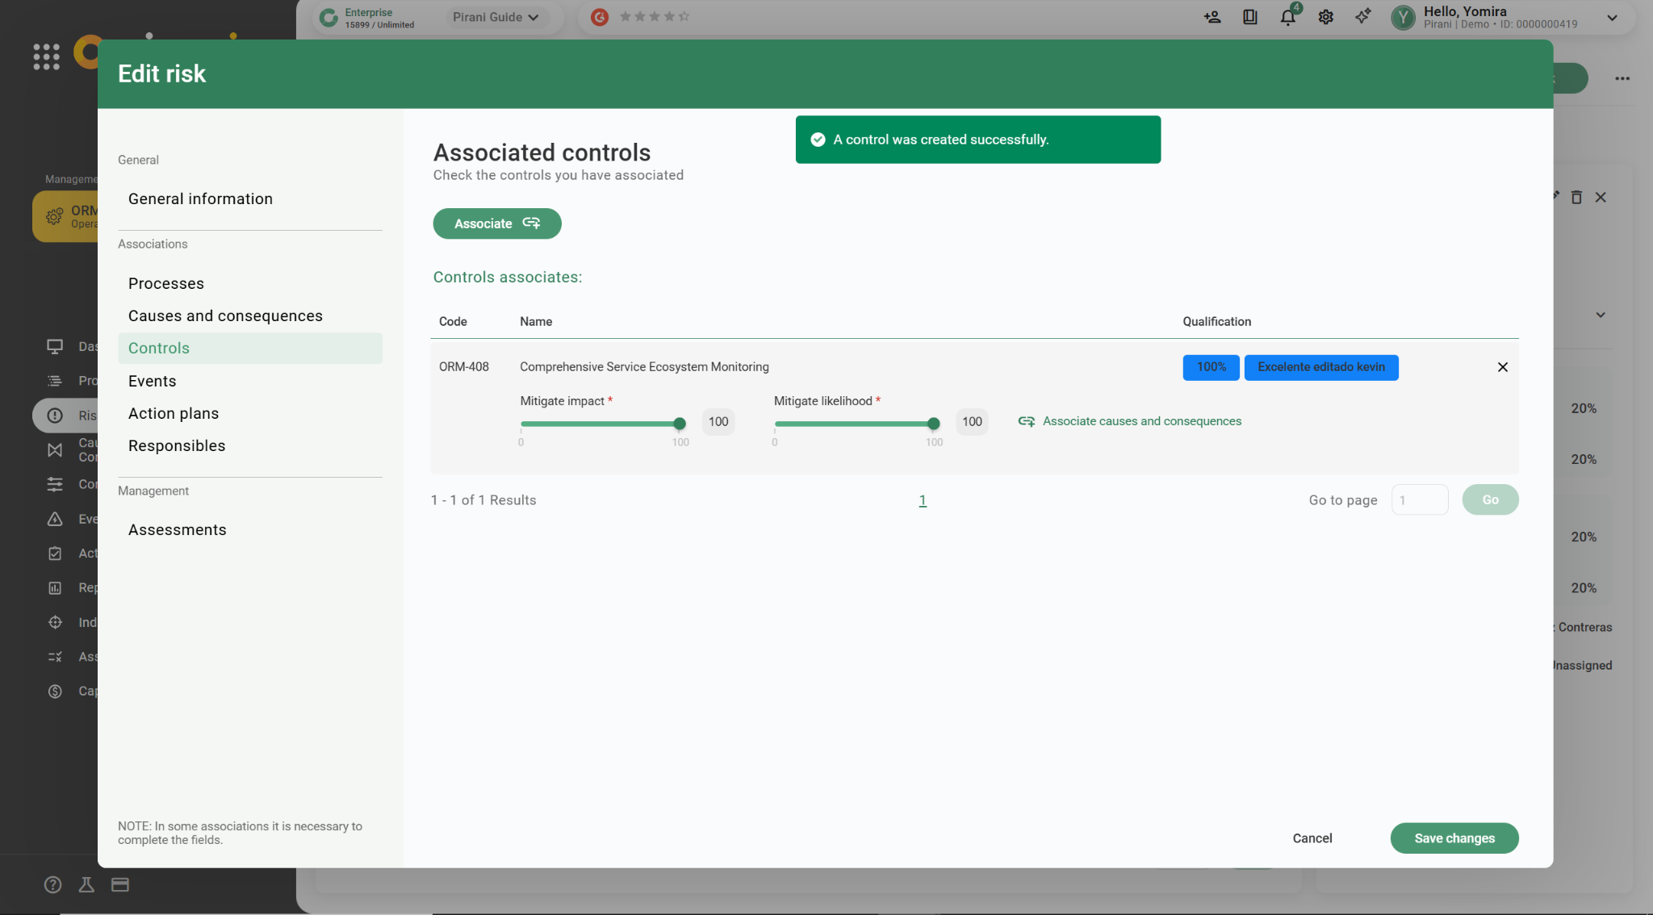Open the lab flask icon at bottom

(86, 884)
